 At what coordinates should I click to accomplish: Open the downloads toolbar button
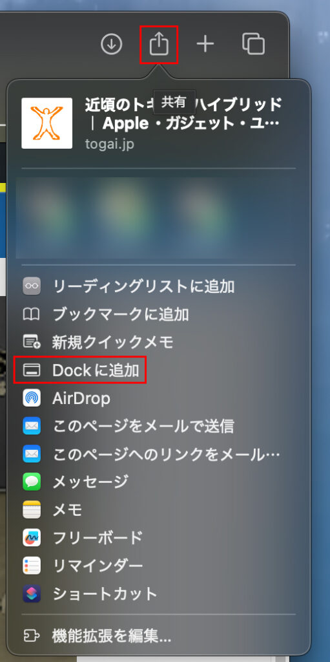coord(112,44)
